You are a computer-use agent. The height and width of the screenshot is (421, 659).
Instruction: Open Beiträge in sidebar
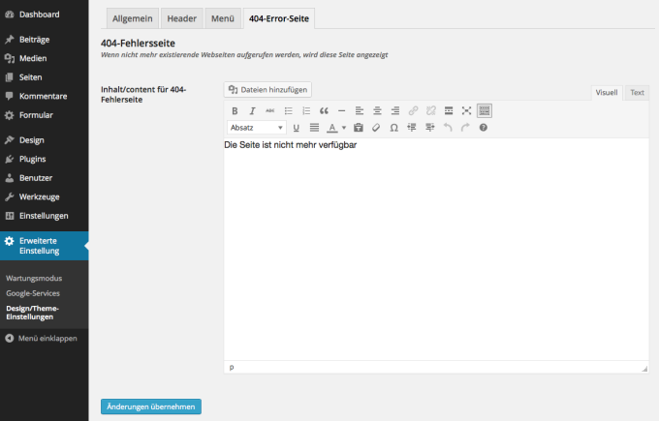(x=45, y=40)
